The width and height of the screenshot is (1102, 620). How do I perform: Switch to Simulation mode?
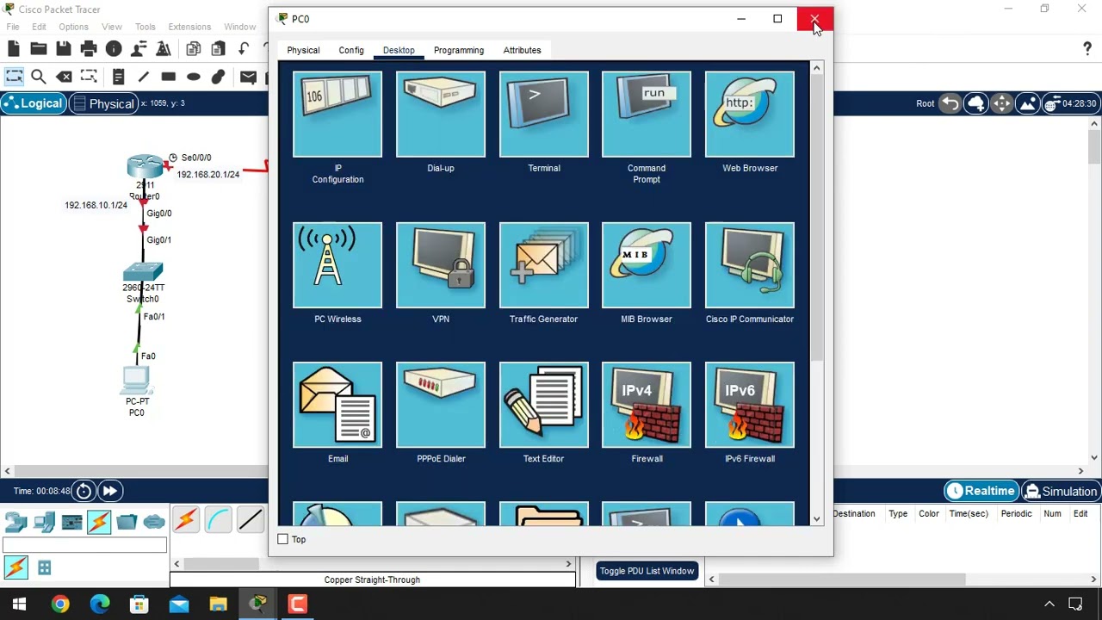pyautogui.click(x=1061, y=491)
